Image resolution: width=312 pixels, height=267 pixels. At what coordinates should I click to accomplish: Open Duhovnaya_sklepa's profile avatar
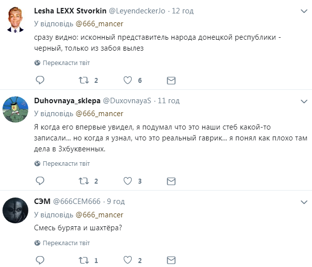tap(15, 109)
